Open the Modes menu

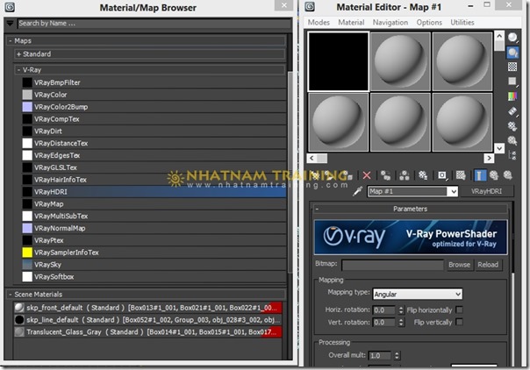[319, 22]
